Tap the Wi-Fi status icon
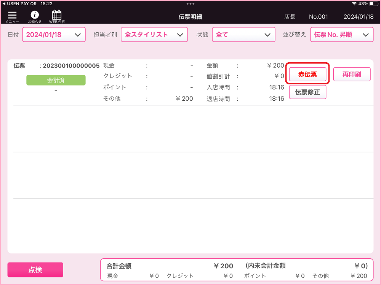381x285 pixels. (x=354, y=4)
